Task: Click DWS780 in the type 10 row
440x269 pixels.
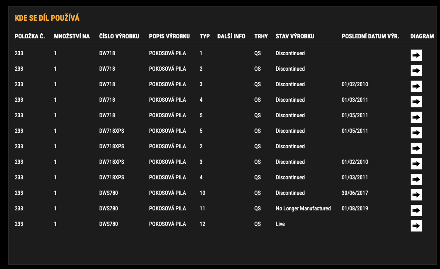Action: (108, 193)
